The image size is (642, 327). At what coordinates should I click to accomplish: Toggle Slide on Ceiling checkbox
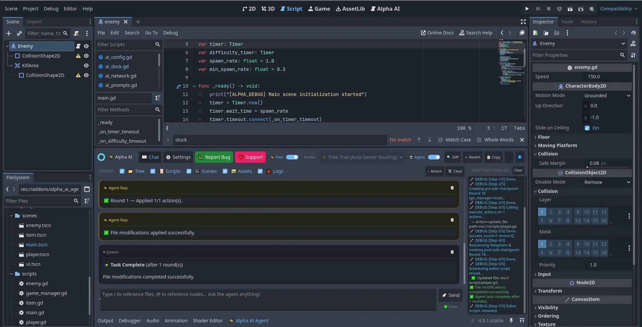[x=587, y=128]
